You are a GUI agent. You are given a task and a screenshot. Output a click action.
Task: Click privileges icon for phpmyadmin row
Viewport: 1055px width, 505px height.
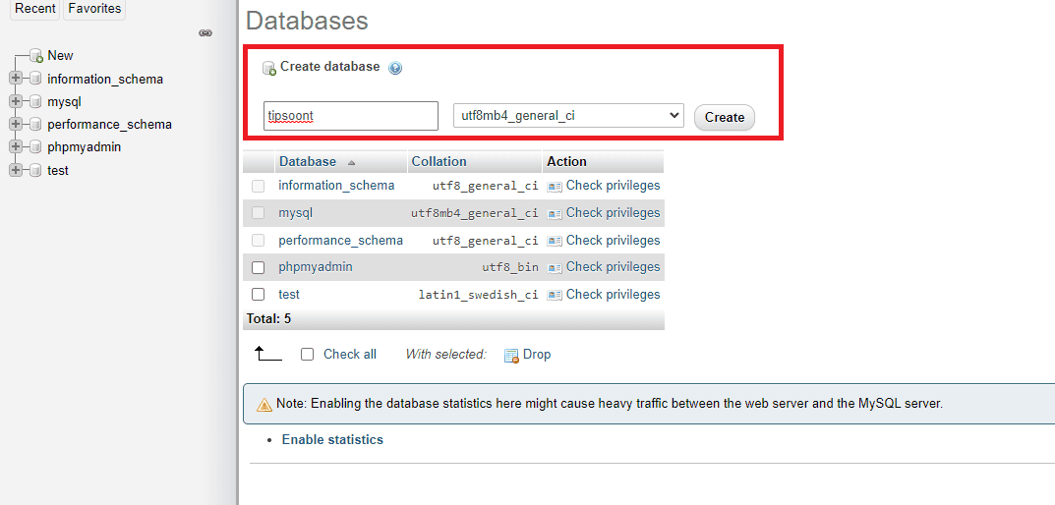(x=555, y=267)
